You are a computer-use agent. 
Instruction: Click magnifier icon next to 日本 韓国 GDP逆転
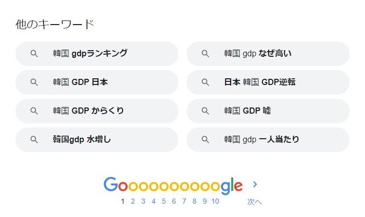pos(205,82)
